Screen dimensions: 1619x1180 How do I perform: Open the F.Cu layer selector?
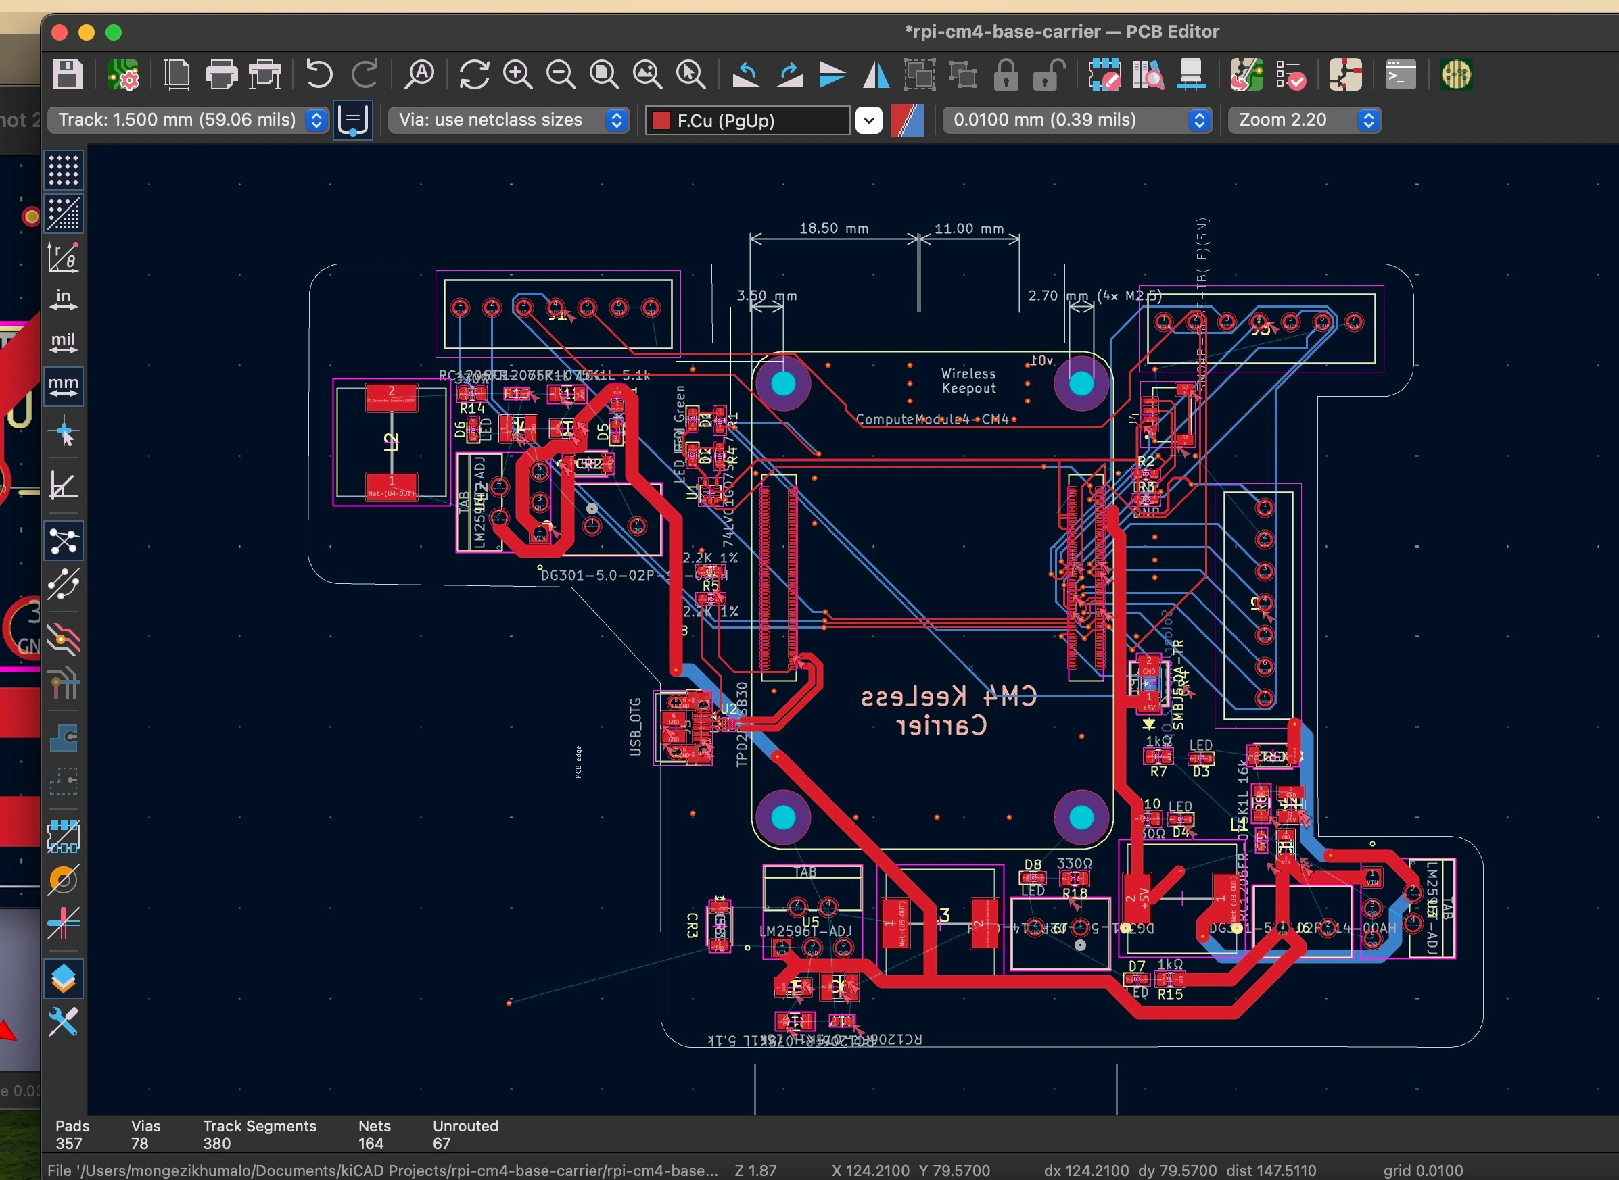tap(747, 120)
